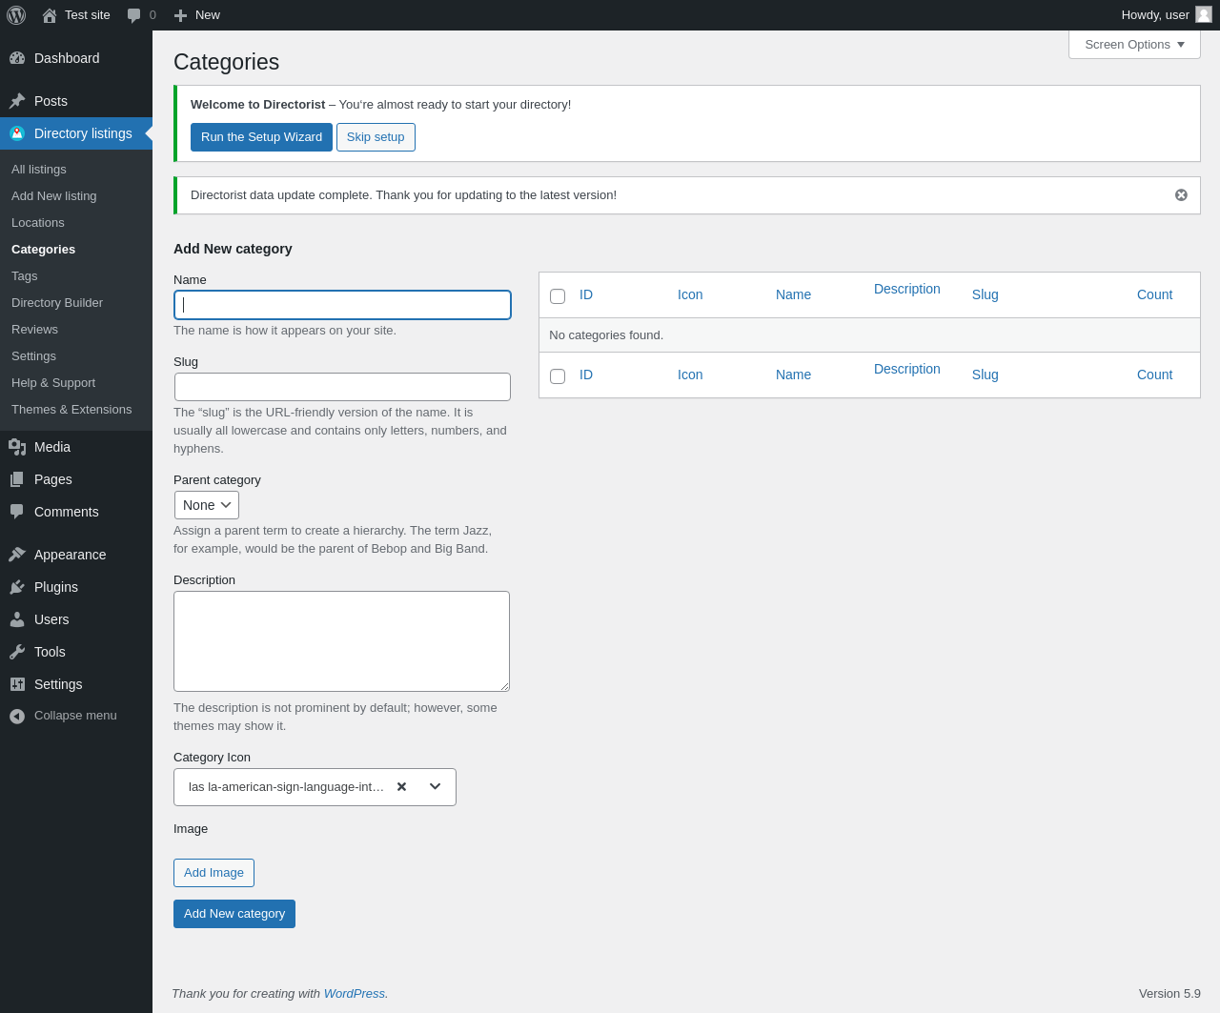Dismiss the Directorist data update notice
This screenshot has height=1013, width=1220.
[x=1181, y=194]
